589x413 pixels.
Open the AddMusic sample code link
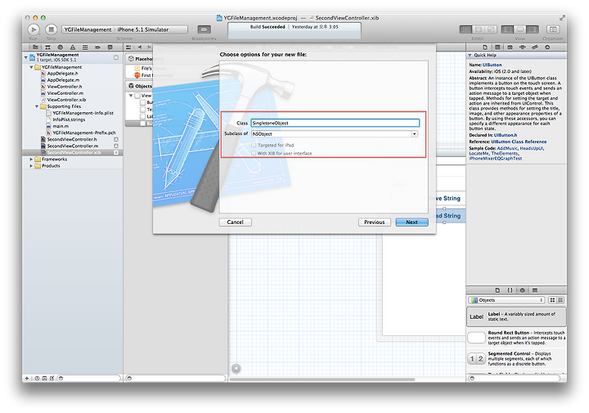[507, 148]
